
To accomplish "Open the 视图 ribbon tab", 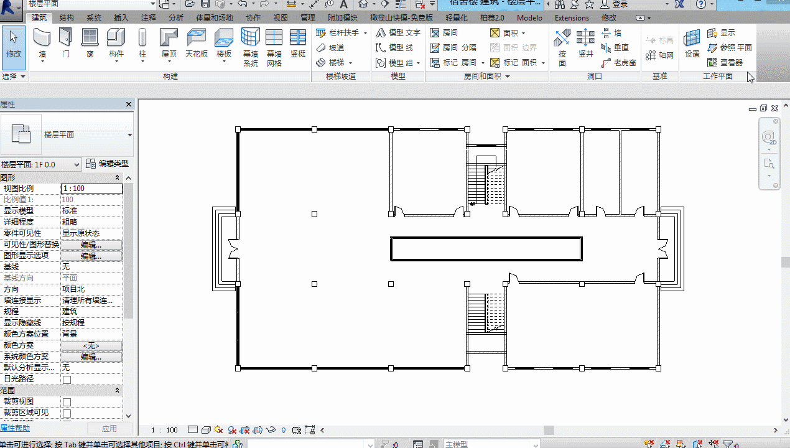I will tap(281, 18).
